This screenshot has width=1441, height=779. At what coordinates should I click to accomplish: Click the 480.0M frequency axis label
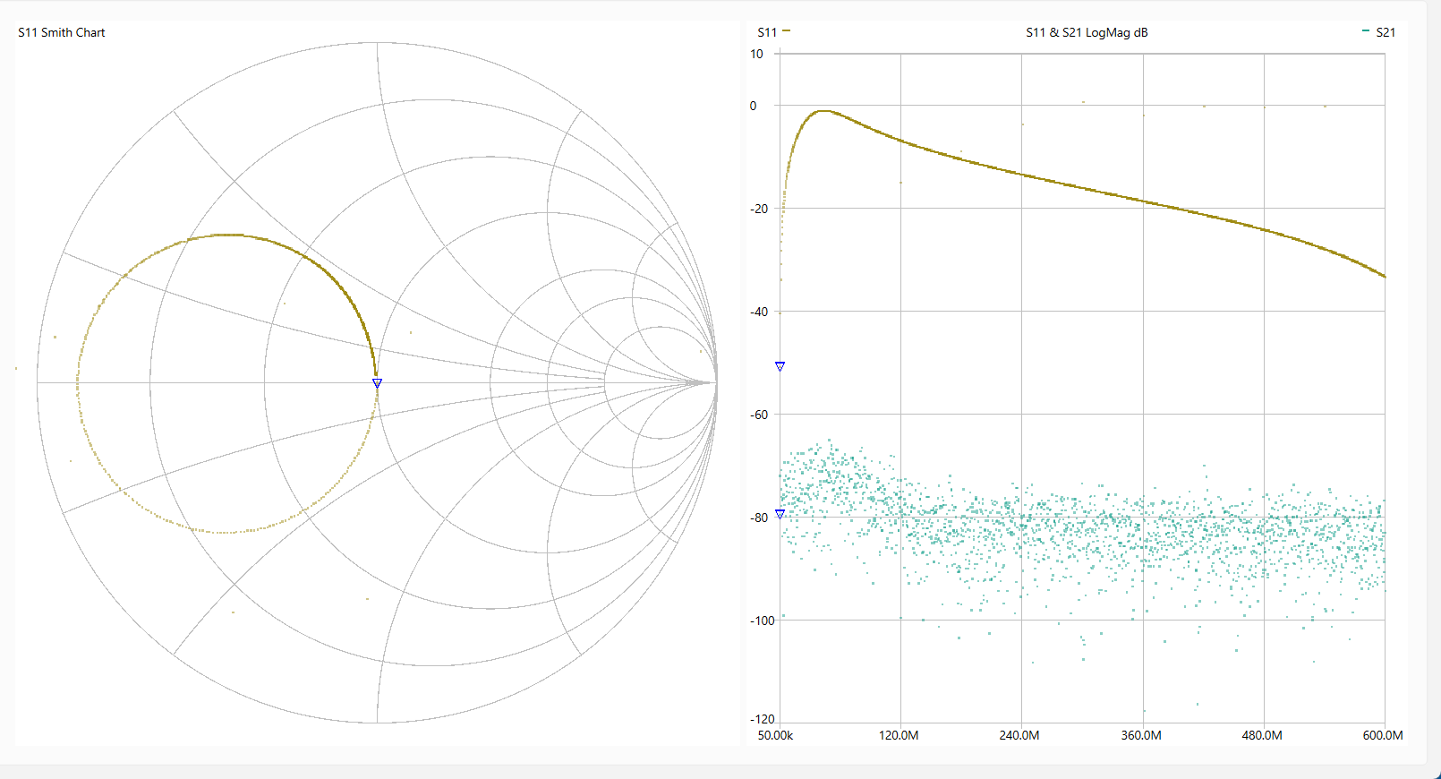click(1262, 735)
